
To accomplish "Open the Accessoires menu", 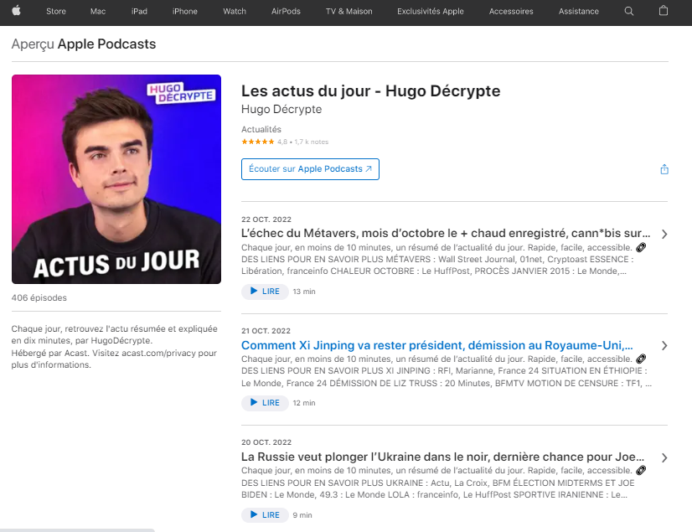I will [x=511, y=12].
